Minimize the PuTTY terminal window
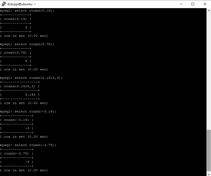This screenshot has height=176, width=211. pyautogui.click(x=181, y=4)
